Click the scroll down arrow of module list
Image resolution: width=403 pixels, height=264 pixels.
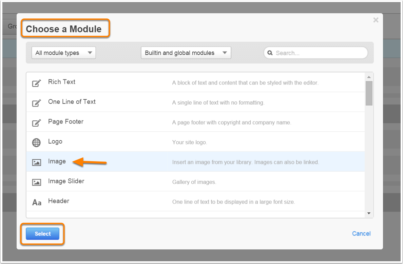(x=369, y=213)
